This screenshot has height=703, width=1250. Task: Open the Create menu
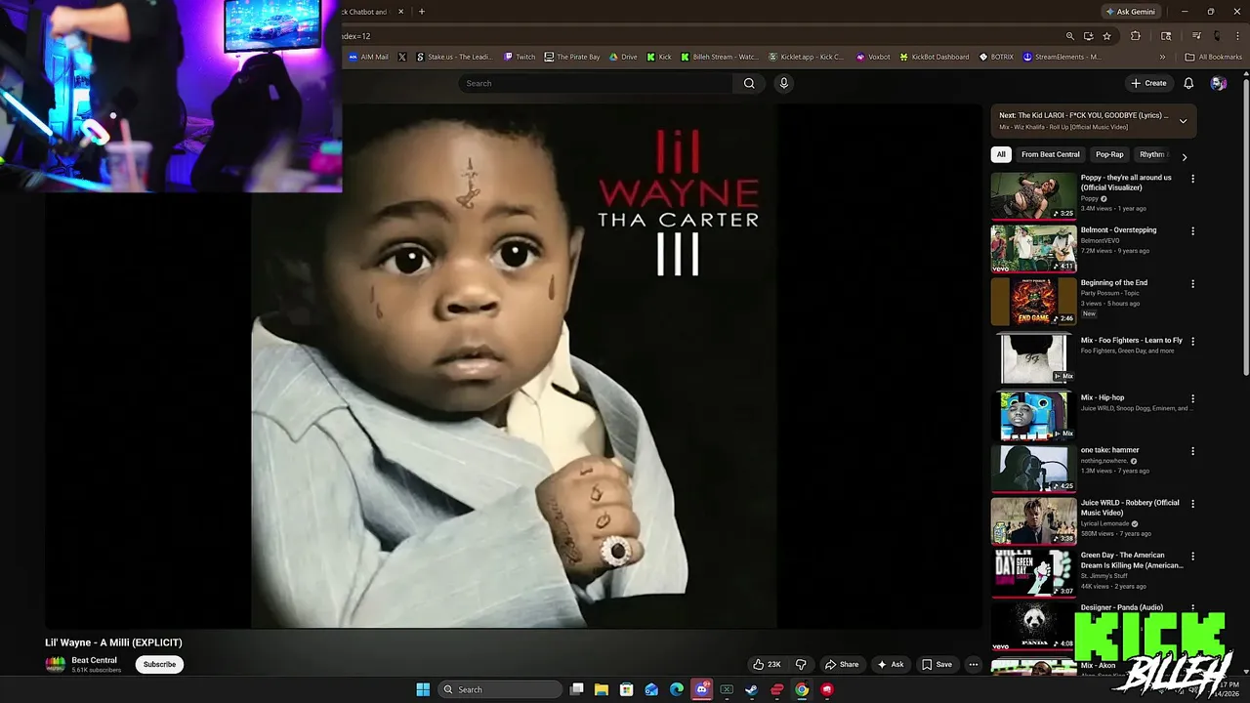click(x=1148, y=83)
